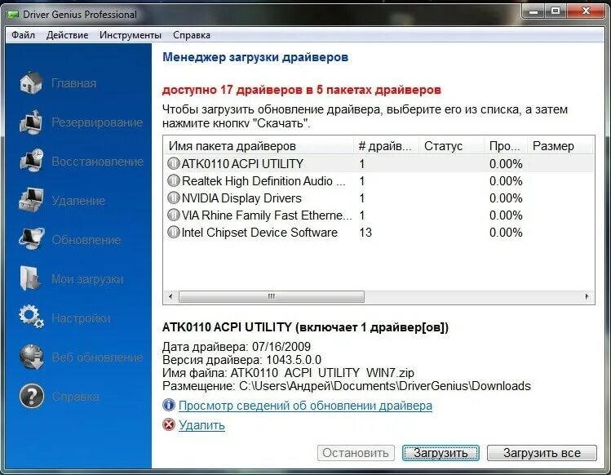Click the red X icon beside Удалить
This screenshot has height=475, width=611.
pyautogui.click(x=169, y=424)
